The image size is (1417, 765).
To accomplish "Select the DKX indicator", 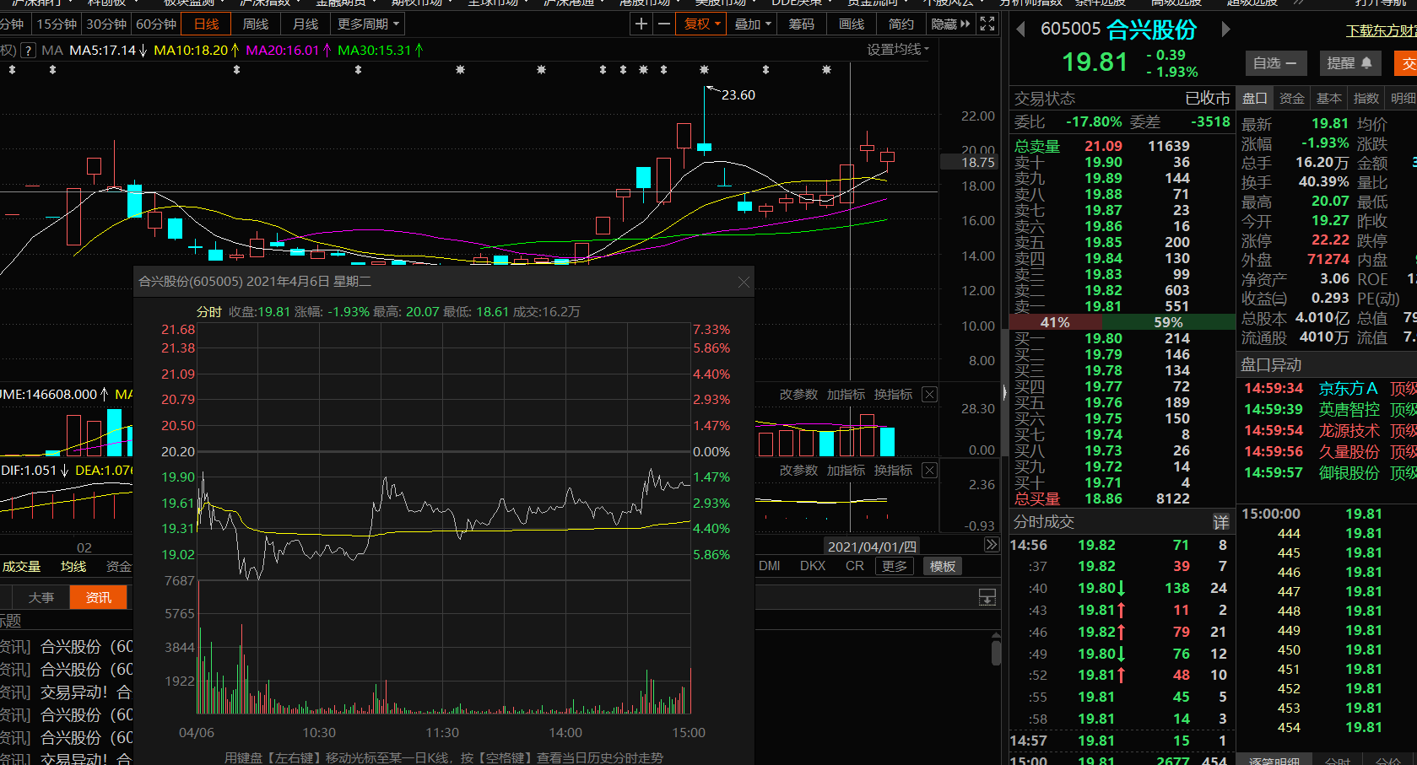I will click(813, 566).
